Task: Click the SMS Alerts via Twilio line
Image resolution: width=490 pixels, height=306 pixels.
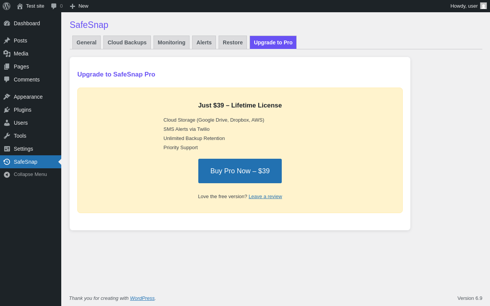Action: (x=186, y=129)
